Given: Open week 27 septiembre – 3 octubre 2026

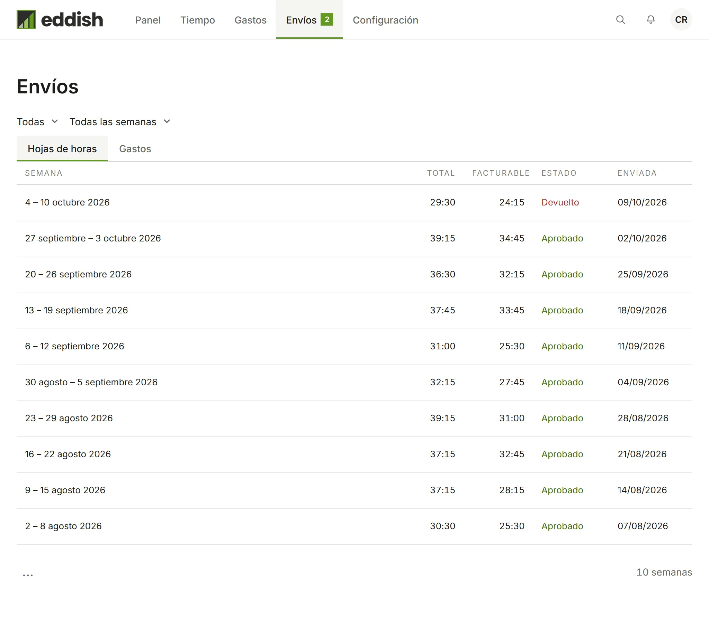Looking at the screenshot, I should tap(354, 239).
